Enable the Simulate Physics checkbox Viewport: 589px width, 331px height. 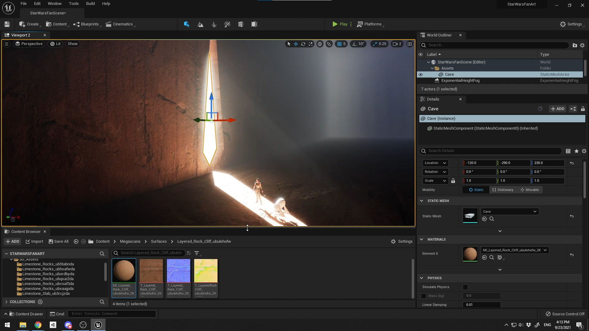[465, 287]
